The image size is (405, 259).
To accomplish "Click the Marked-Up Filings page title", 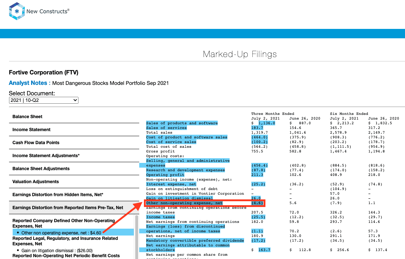I will (x=240, y=54).
